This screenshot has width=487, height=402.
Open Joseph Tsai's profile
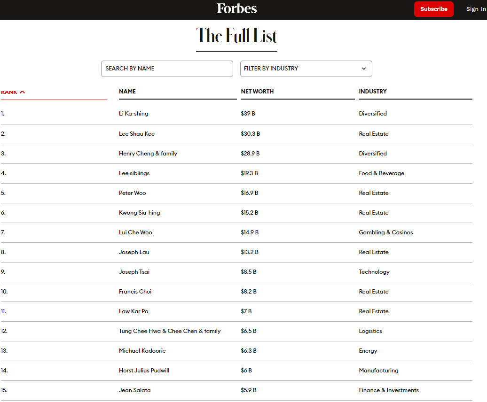point(134,272)
